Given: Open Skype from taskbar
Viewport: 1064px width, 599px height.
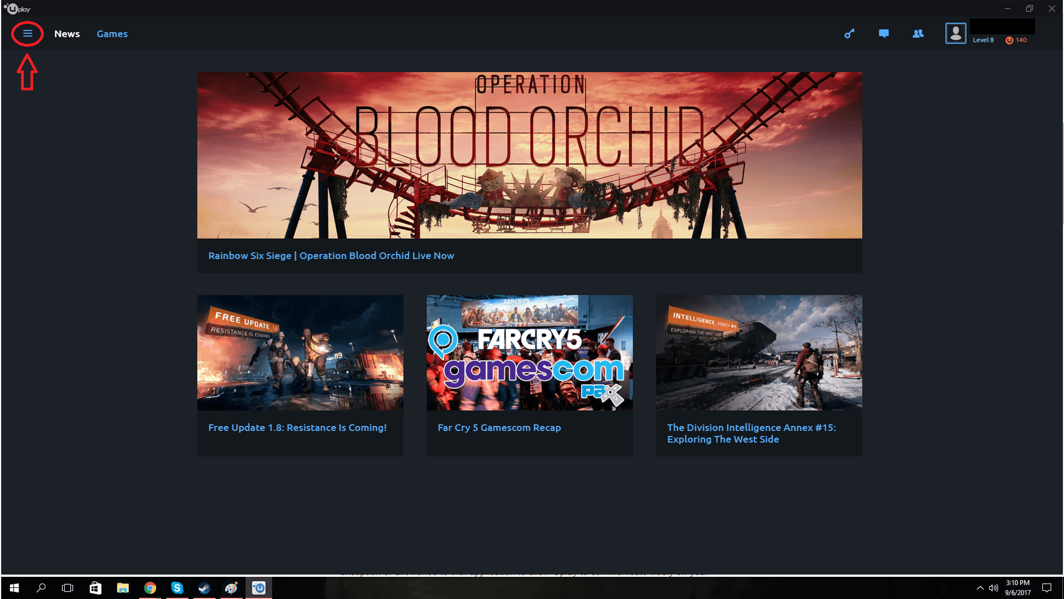Looking at the screenshot, I should [177, 588].
